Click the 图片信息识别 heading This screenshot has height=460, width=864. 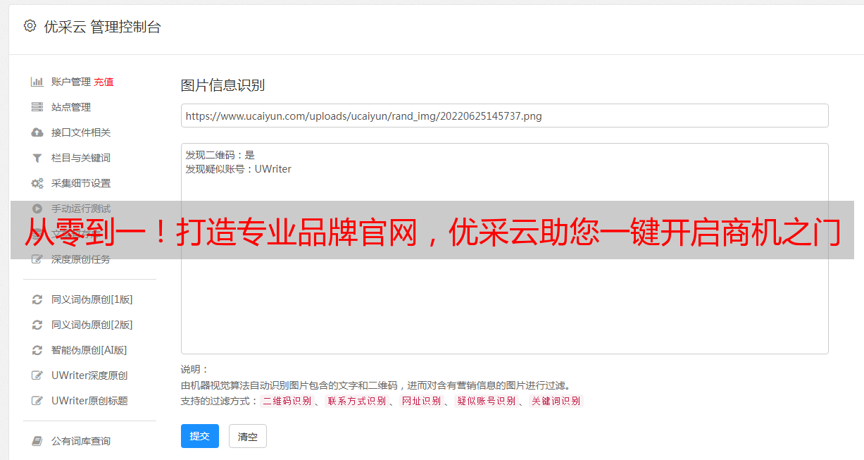tap(223, 86)
